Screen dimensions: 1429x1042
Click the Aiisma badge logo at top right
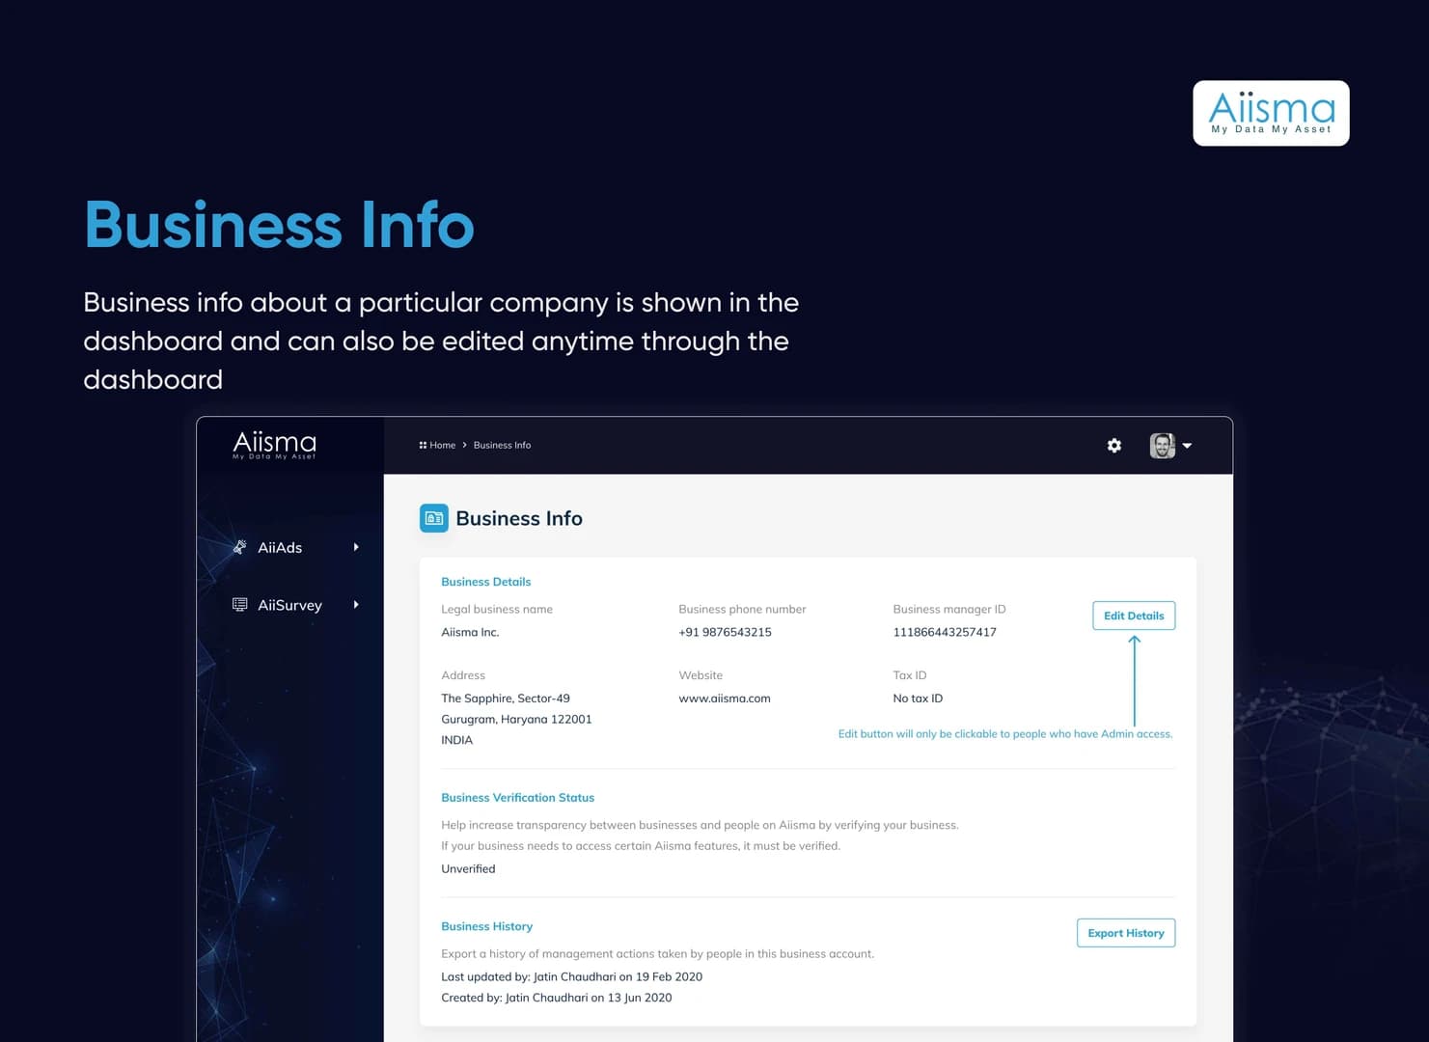1271,113
